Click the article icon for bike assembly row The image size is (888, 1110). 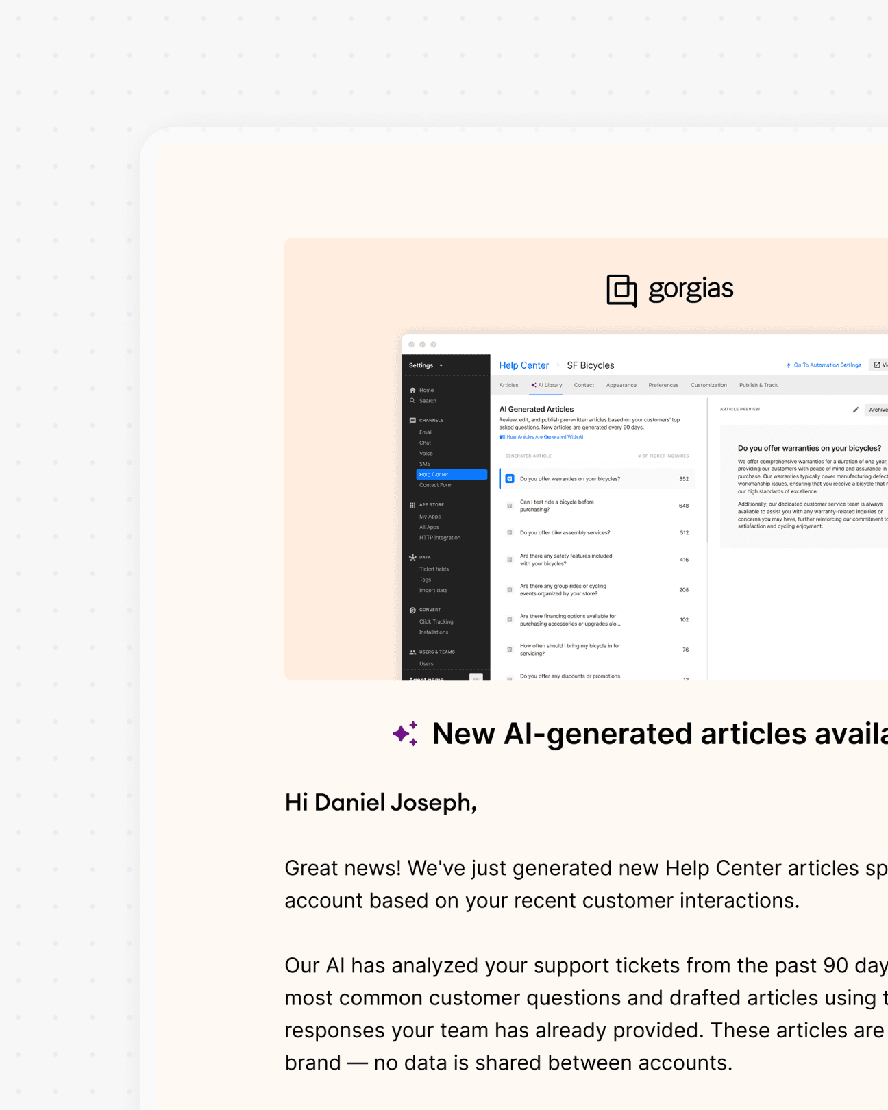510,533
